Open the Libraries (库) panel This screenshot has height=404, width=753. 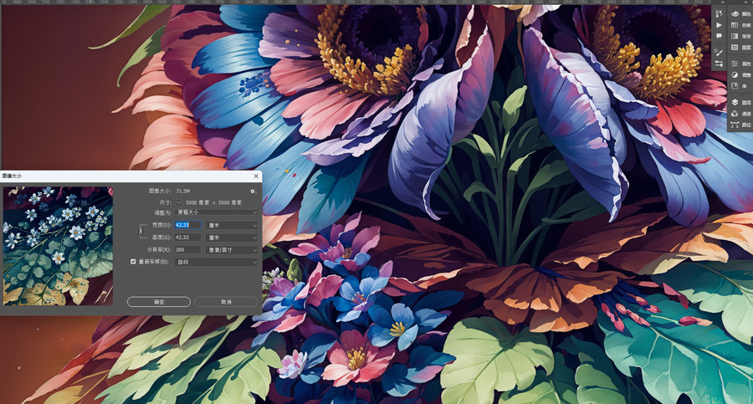tap(740, 85)
